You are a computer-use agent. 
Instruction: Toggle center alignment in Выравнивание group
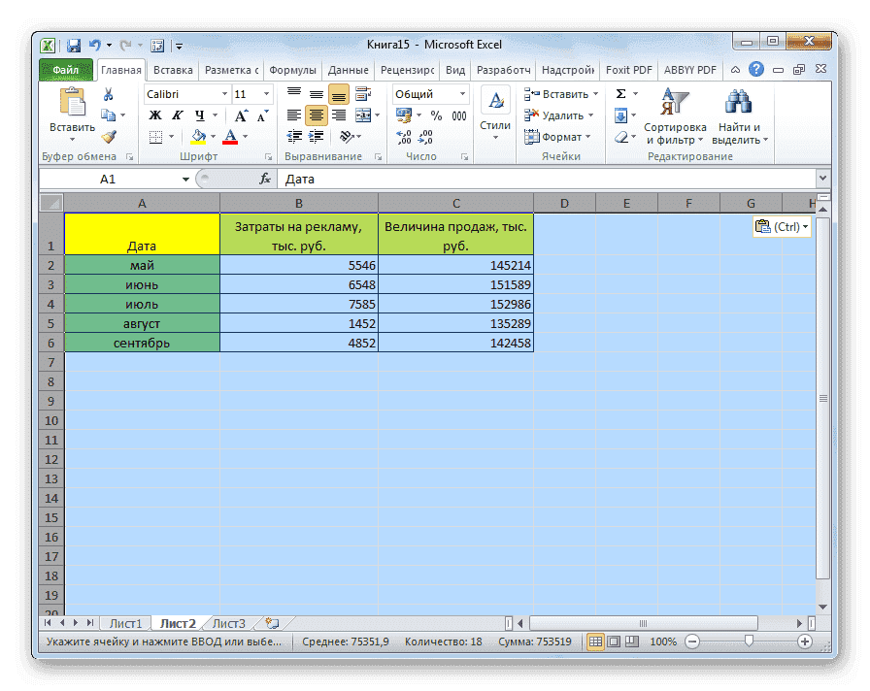point(316,115)
